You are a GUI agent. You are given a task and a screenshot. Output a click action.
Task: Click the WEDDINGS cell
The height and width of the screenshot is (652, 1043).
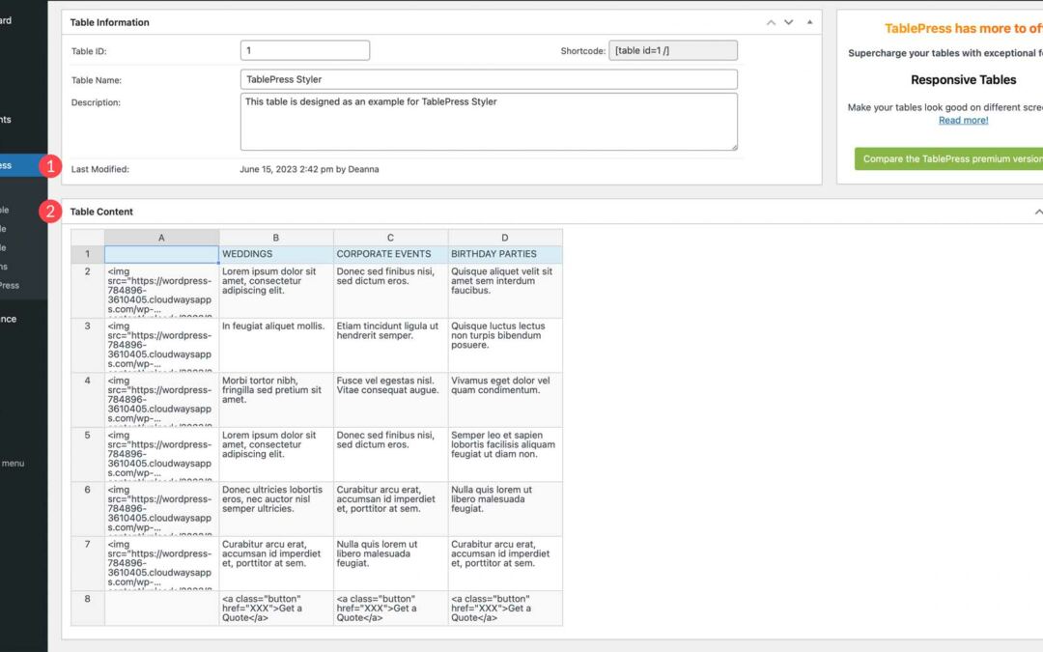point(275,255)
